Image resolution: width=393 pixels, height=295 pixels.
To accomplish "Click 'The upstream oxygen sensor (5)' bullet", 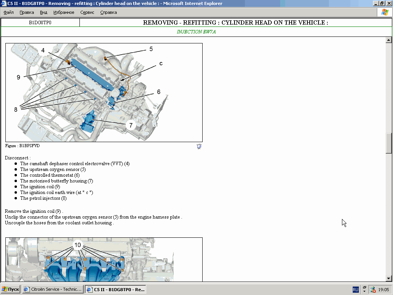I will tap(53, 169).
